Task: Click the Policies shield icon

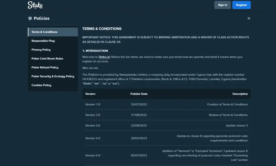Action: [x=30, y=19]
